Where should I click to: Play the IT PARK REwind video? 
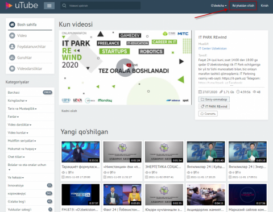(x=125, y=68)
